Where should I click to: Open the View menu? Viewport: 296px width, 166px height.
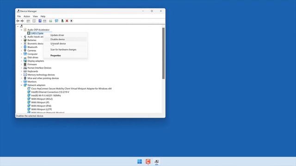[35, 17]
